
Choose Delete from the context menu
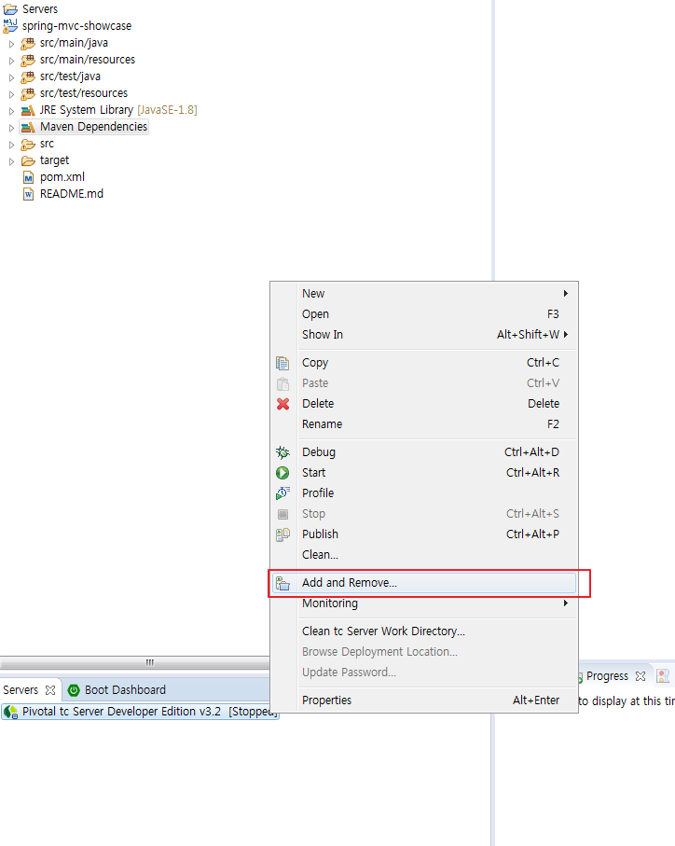(424, 404)
